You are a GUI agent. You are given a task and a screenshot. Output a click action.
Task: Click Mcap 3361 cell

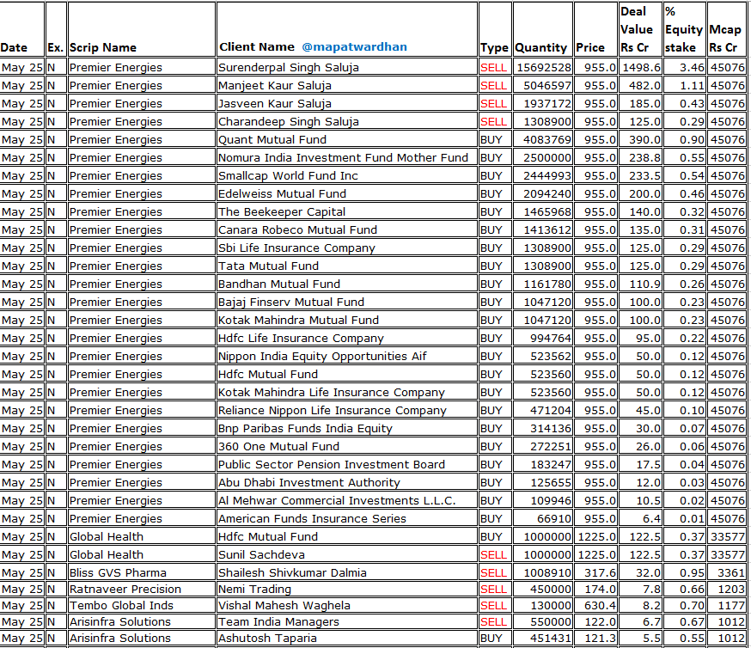click(x=727, y=573)
